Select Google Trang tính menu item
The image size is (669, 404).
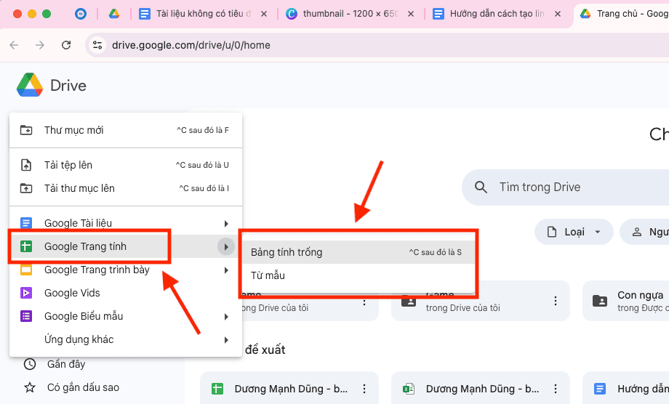125,246
